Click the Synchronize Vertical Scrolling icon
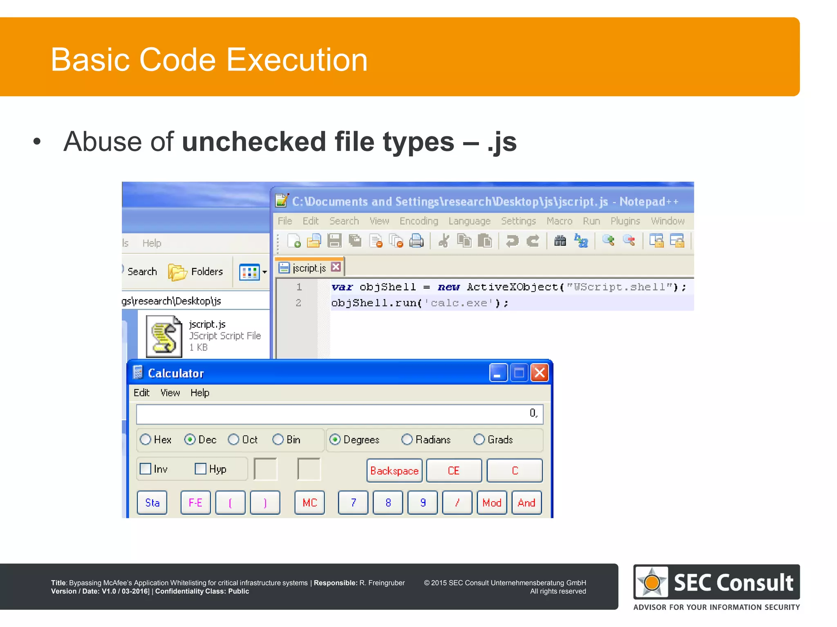Viewport: 837px width, 627px height. 656,241
